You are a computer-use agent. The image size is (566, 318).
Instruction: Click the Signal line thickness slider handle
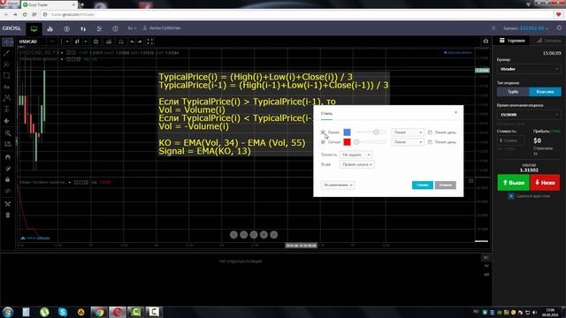coord(356,142)
